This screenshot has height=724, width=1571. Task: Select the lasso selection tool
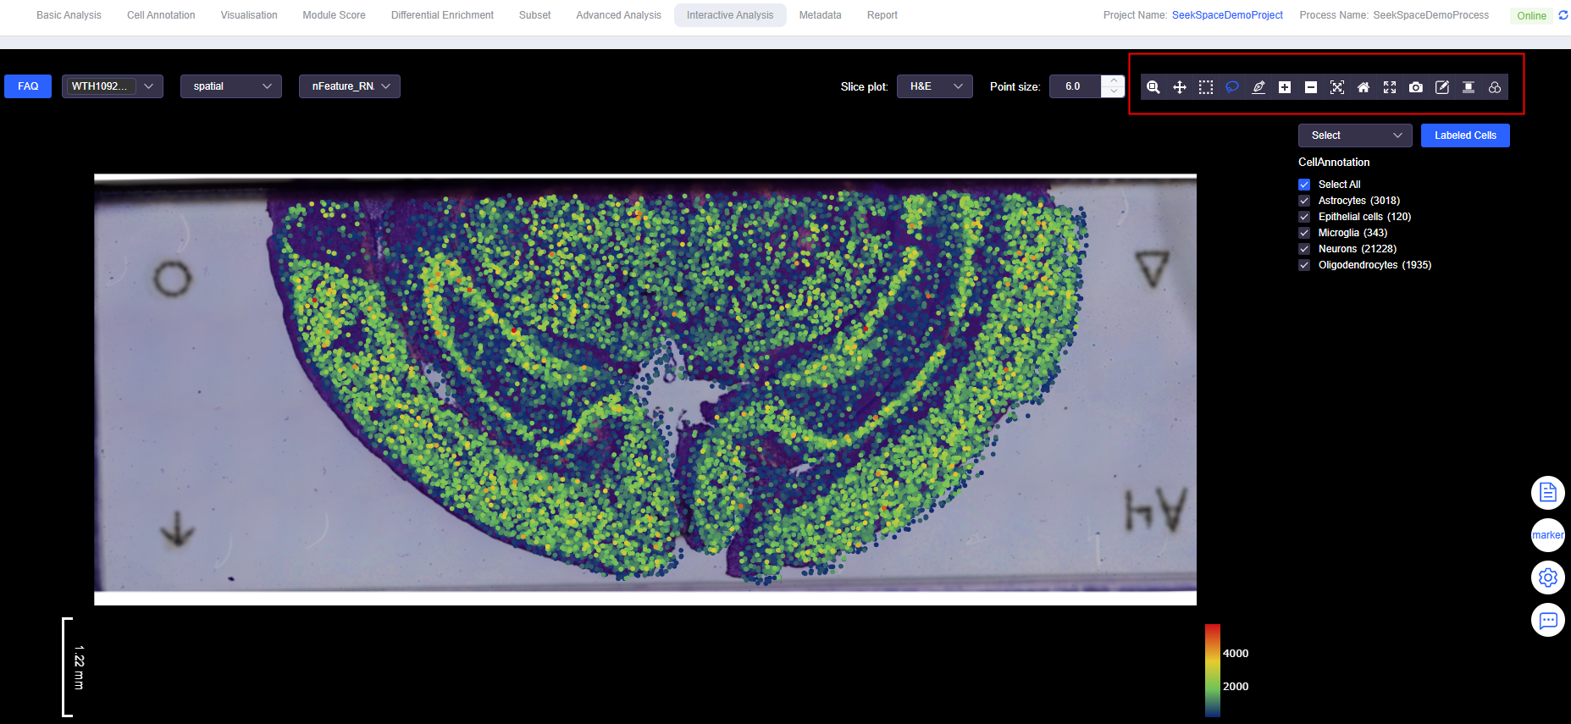(x=1232, y=87)
